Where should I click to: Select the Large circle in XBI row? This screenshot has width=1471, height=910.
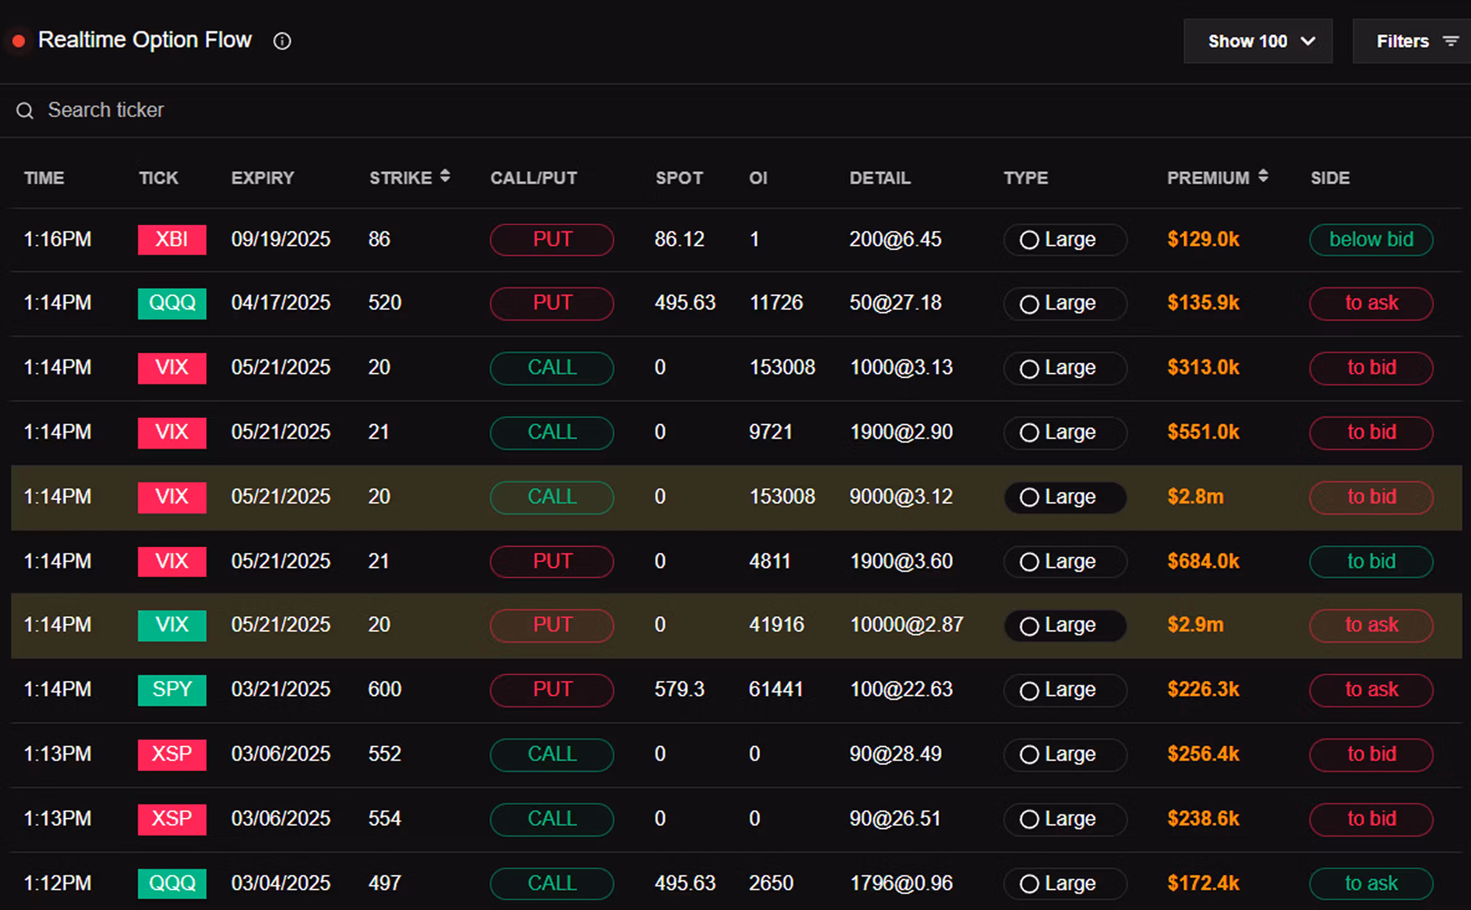[1029, 240]
